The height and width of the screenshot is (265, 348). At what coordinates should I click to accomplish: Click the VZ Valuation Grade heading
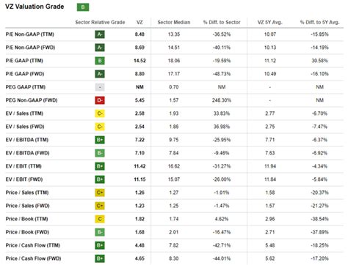point(35,7)
